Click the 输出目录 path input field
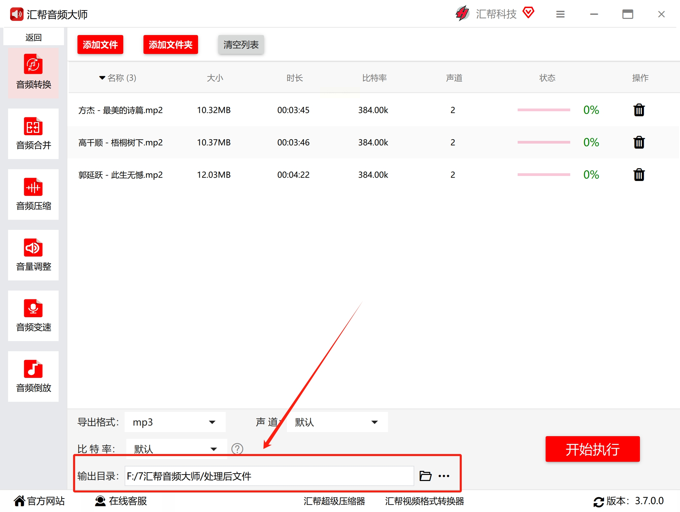 [x=269, y=476]
